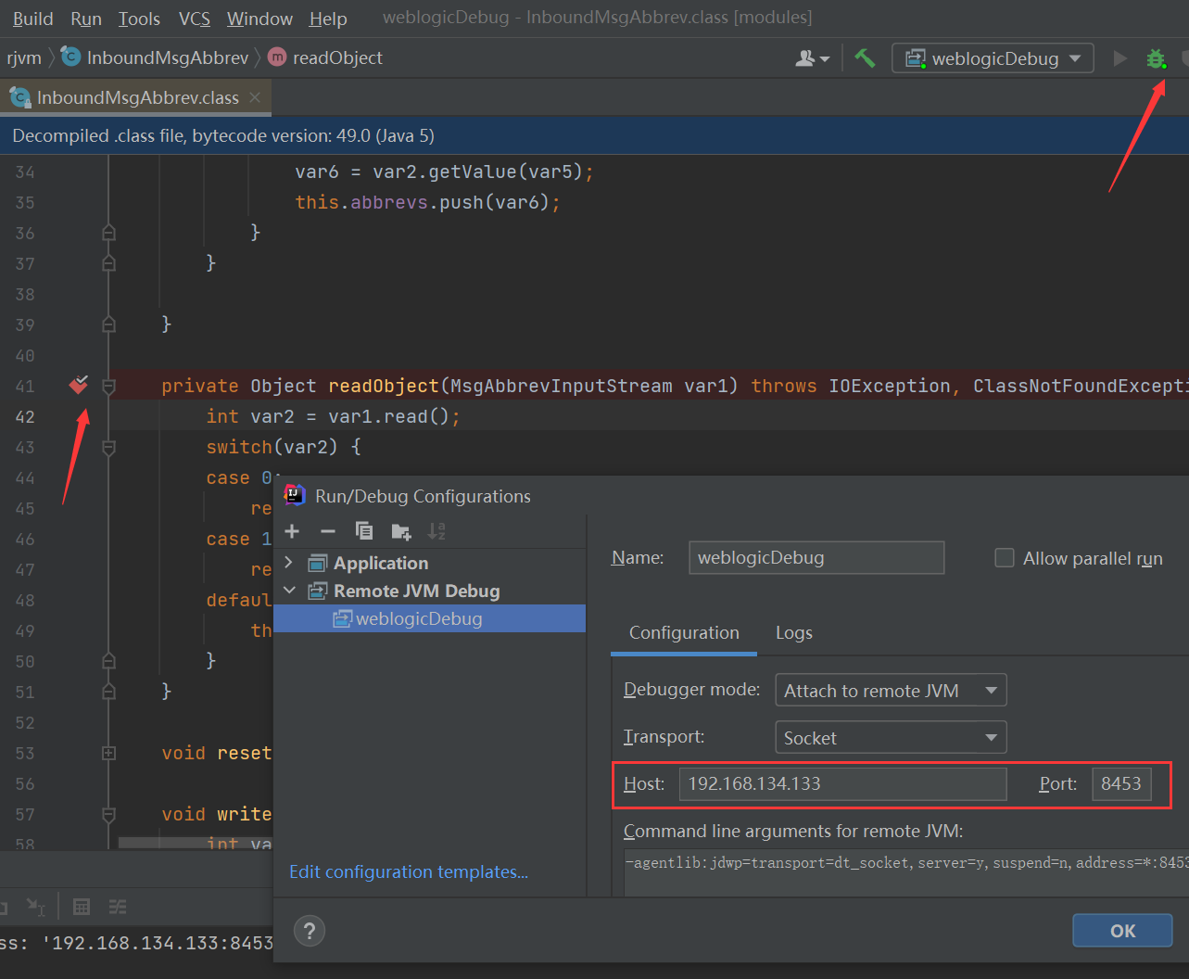Image resolution: width=1189 pixels, height=979 pixels.
Task: Collapse readObject method fold marker line 41
Action: [x=108, y=386]
